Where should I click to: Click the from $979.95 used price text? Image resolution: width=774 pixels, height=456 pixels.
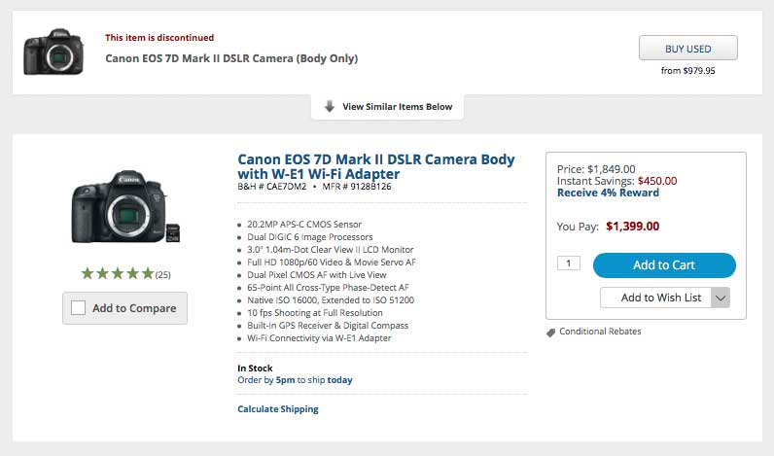pos(688,71)
